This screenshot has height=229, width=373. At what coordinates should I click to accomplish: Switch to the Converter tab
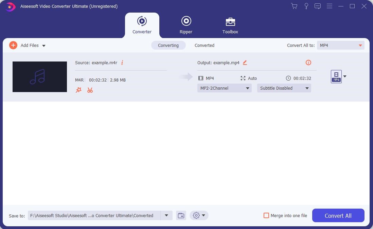142,25
